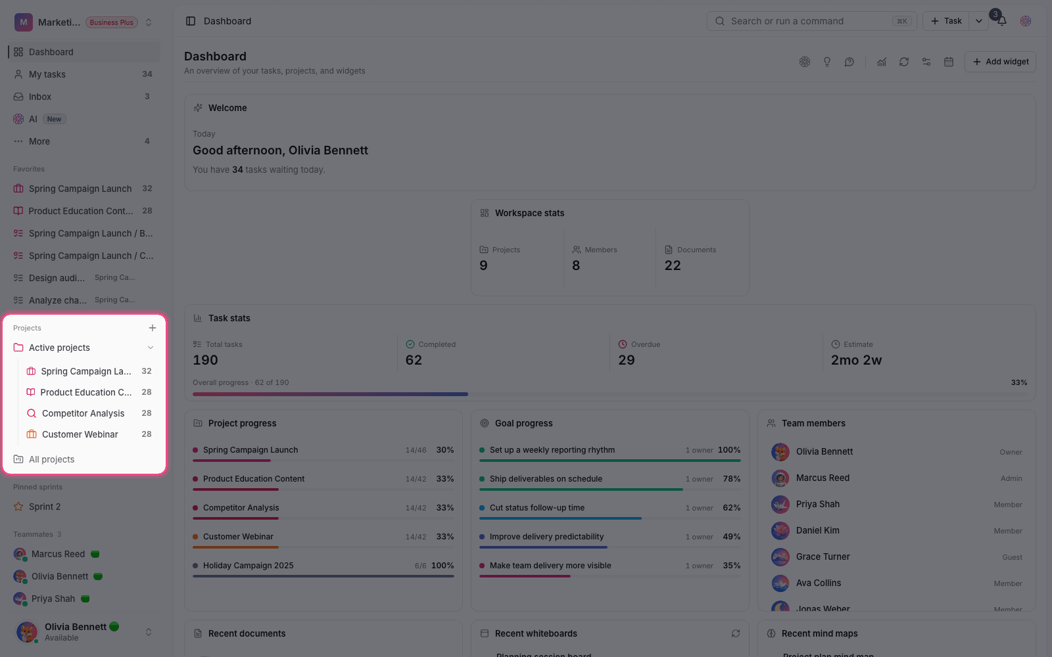The width and height of the screenshot is (1052, 657).
Task: Open My tasks in the sidebar
Action: point(84,74)
